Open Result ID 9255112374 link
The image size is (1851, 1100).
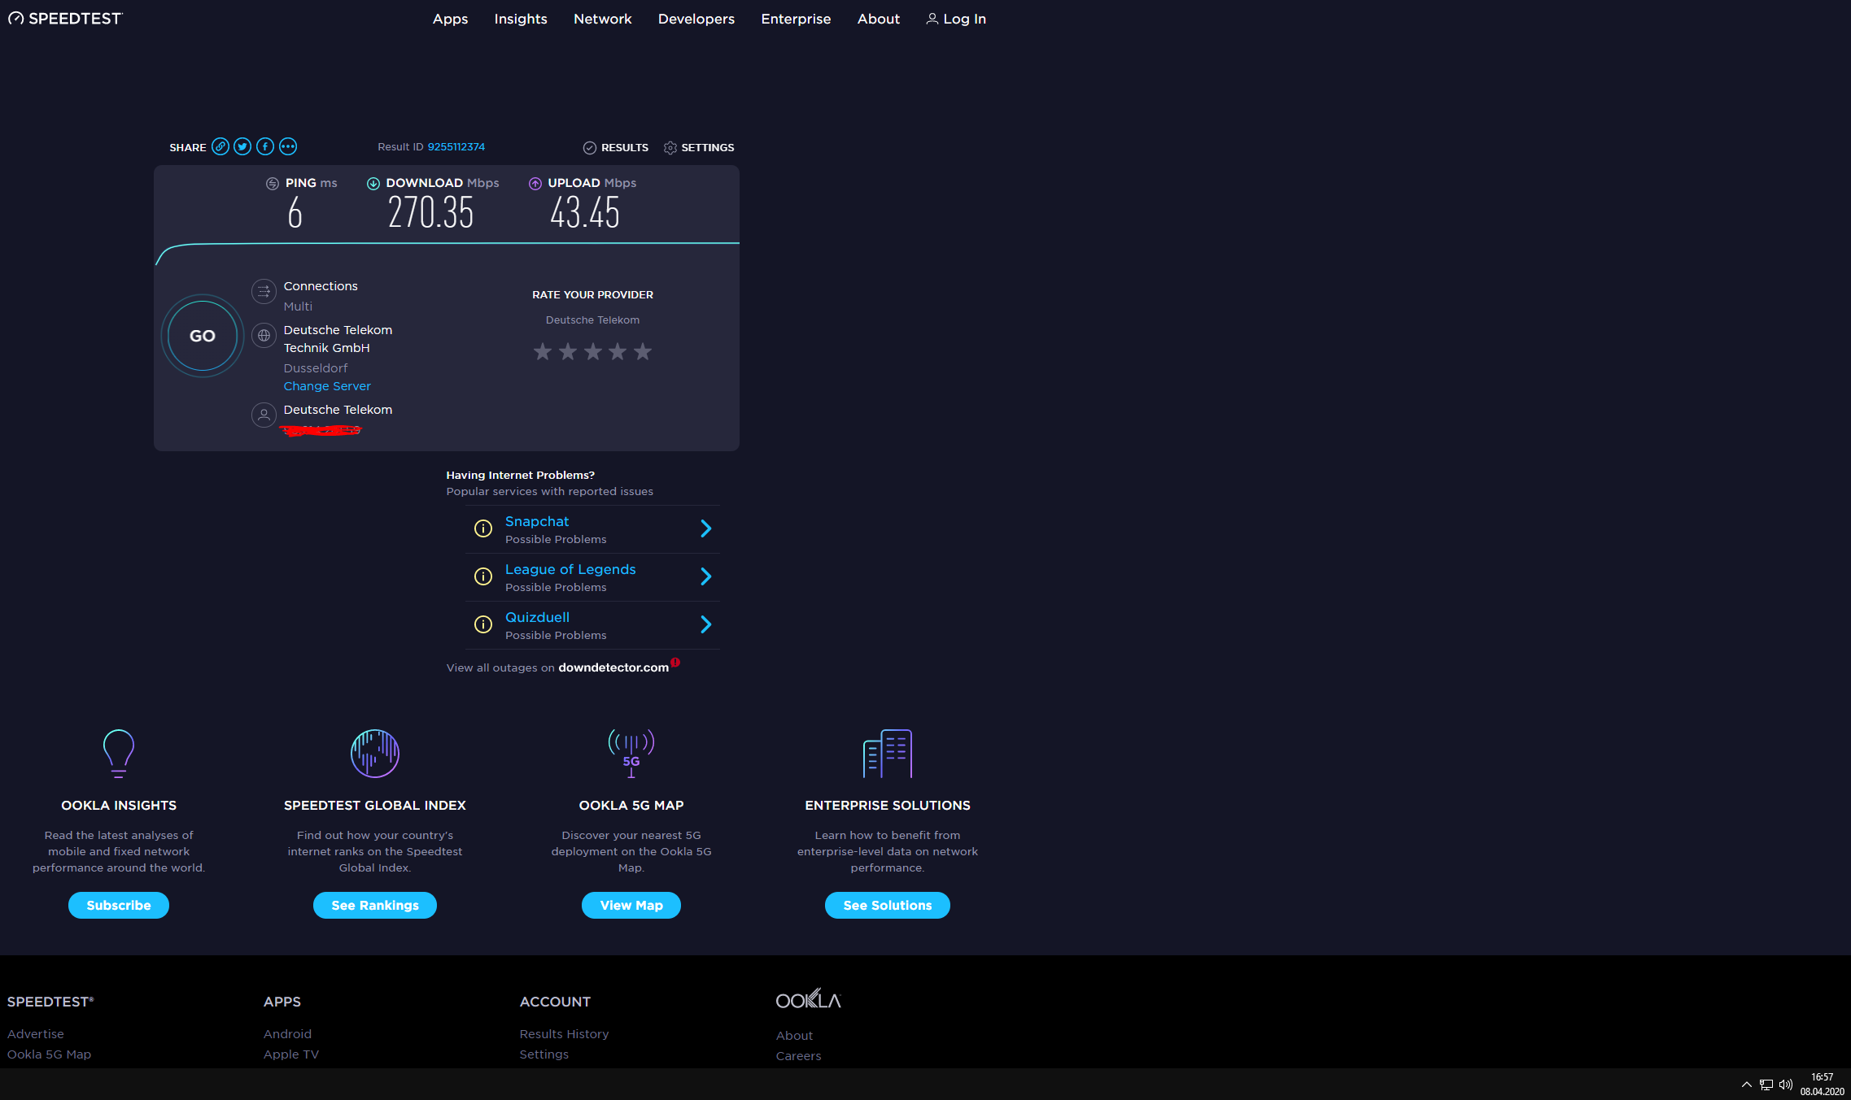456,147
